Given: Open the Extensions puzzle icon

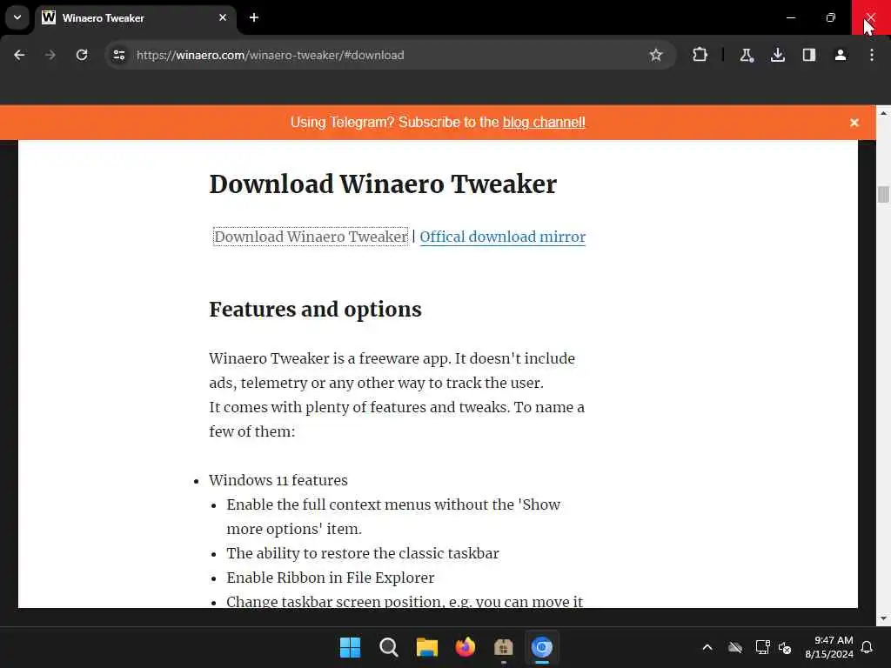Looking at the screenshot, I should pyautogui.click(x=700, y=55).
